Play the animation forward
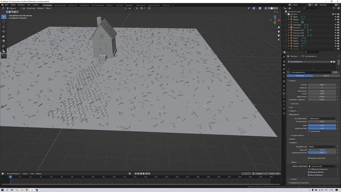The height and width of the screenshot is (192, 341). [144, 173]
